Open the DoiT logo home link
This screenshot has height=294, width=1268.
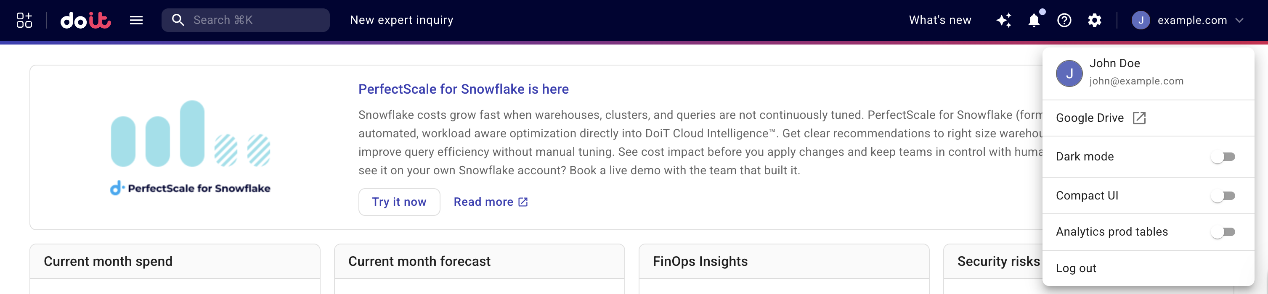(86, 20)
